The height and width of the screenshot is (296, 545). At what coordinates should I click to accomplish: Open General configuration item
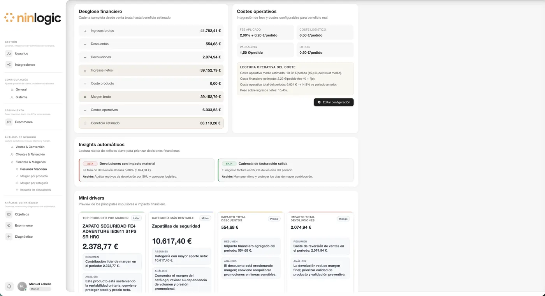21,89
